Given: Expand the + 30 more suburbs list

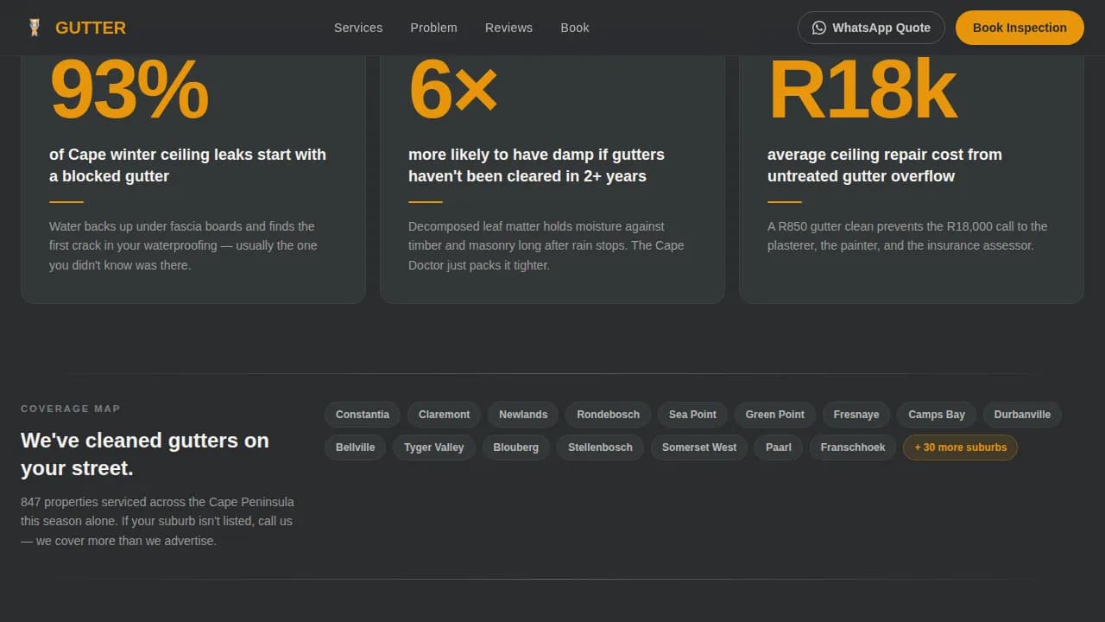Looking at the screenshot, I should [960, 447].
